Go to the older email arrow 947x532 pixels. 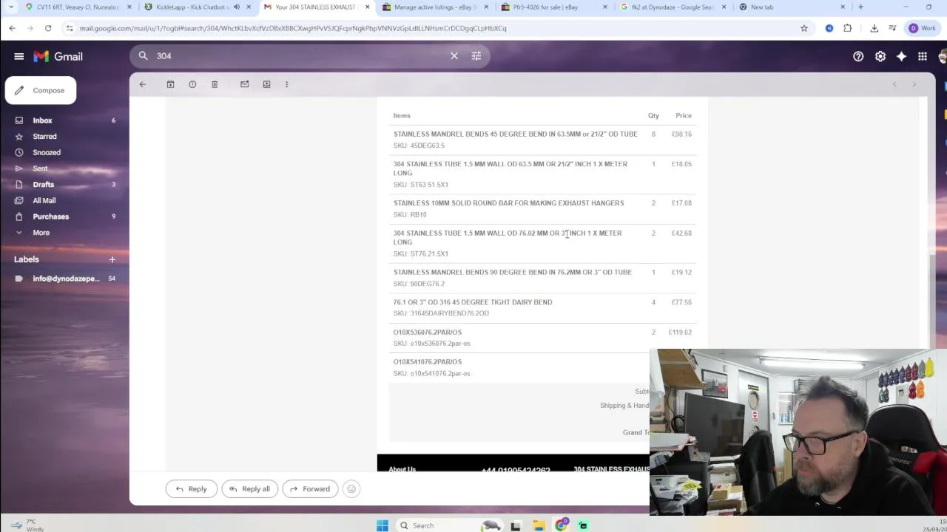914,84
